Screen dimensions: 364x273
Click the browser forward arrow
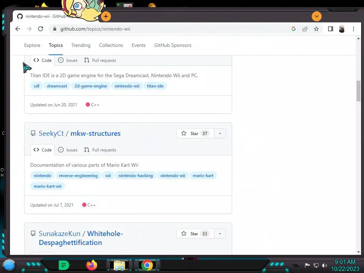[29, 29]
